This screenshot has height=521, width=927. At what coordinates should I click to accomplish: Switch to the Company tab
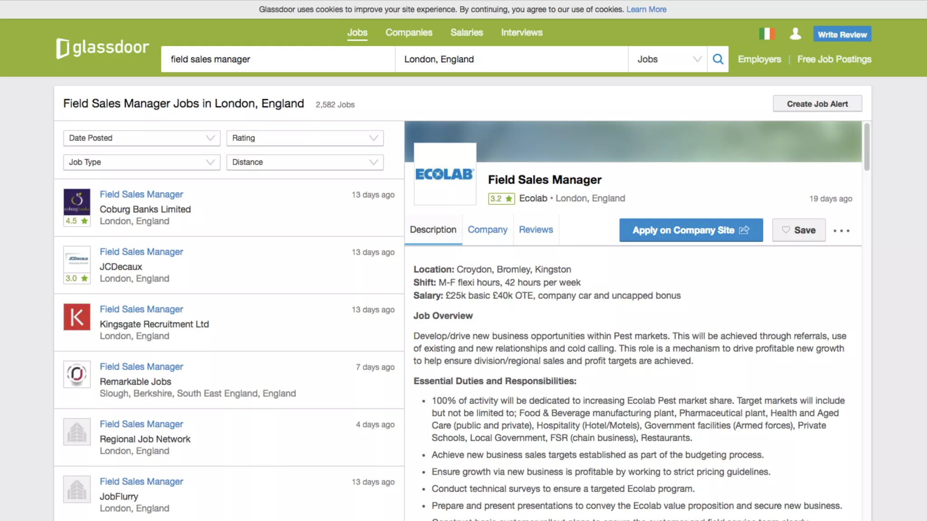click(487, 230)
